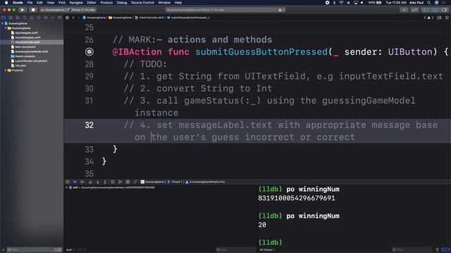451x253 pixels.
Task: Show the Source Control navigator tab
Action: pyautogui.click(x=11, y=18)
